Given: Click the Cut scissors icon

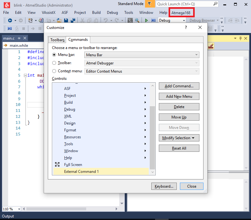Looking at the screenshot, I should (82, 20).
